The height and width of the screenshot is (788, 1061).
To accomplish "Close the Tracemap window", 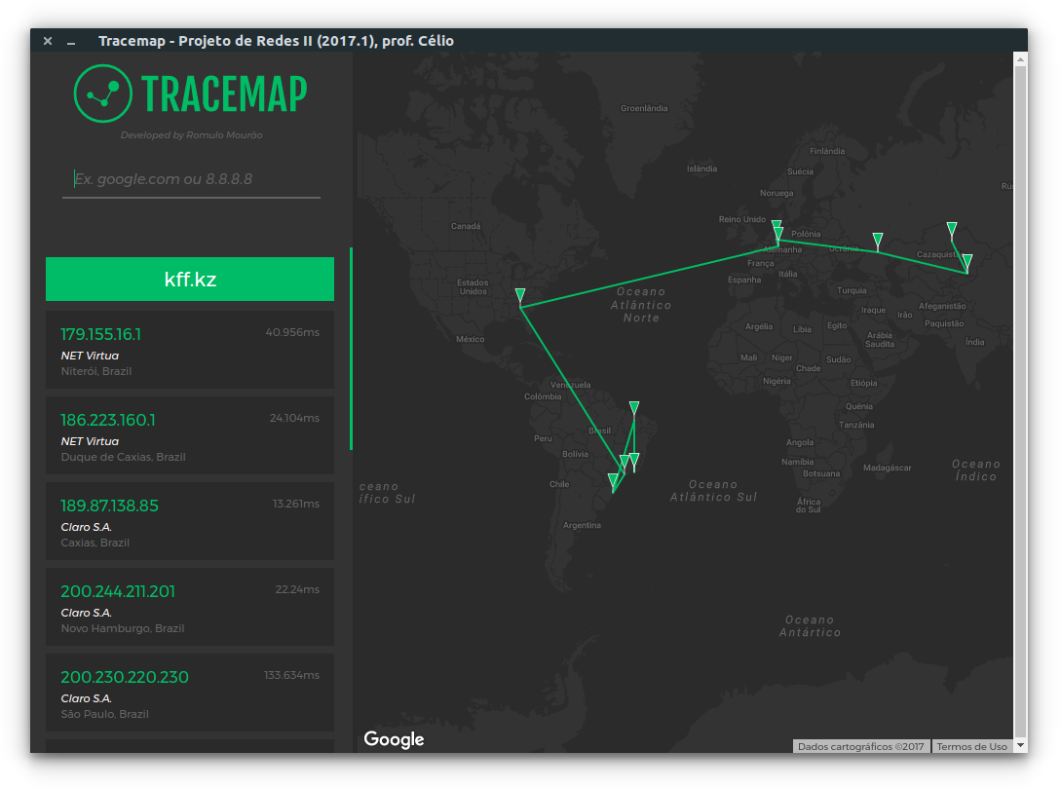I will pos(48,41).
